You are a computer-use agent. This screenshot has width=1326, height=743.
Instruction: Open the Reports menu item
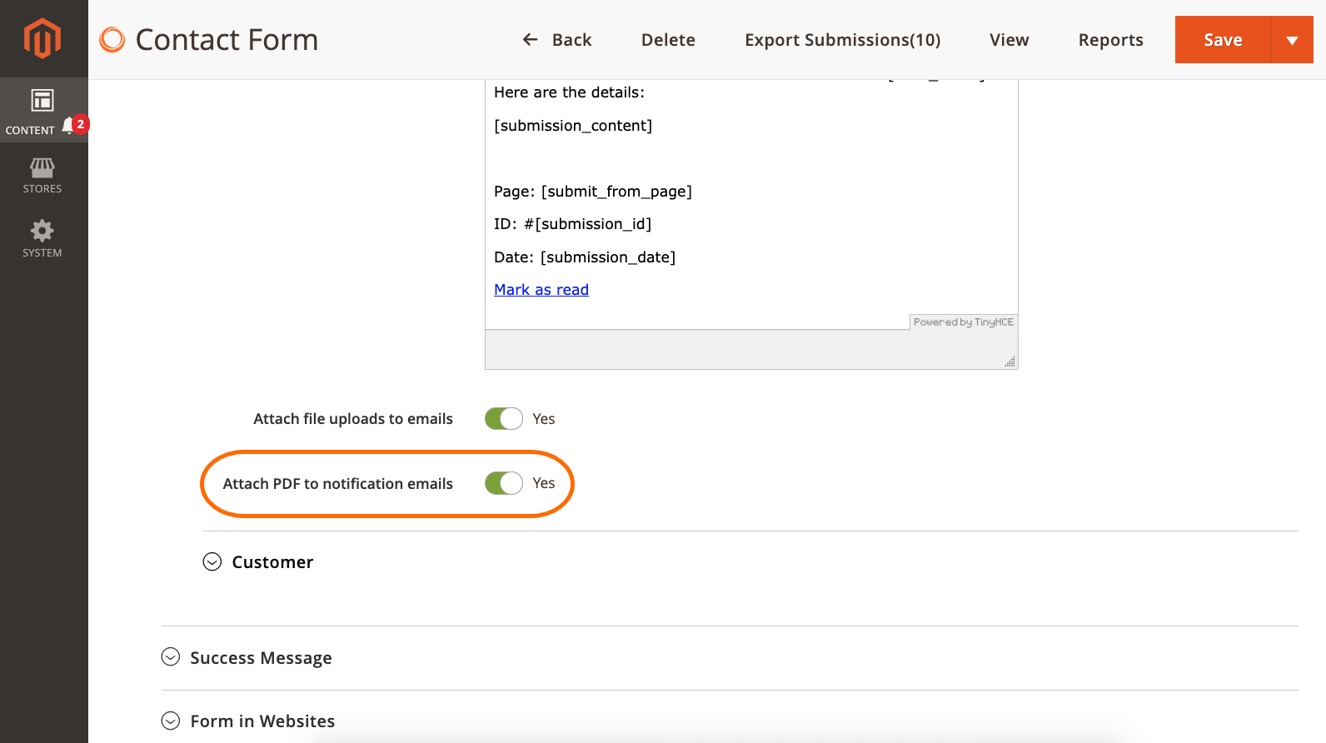click(x=1110, y=40)
